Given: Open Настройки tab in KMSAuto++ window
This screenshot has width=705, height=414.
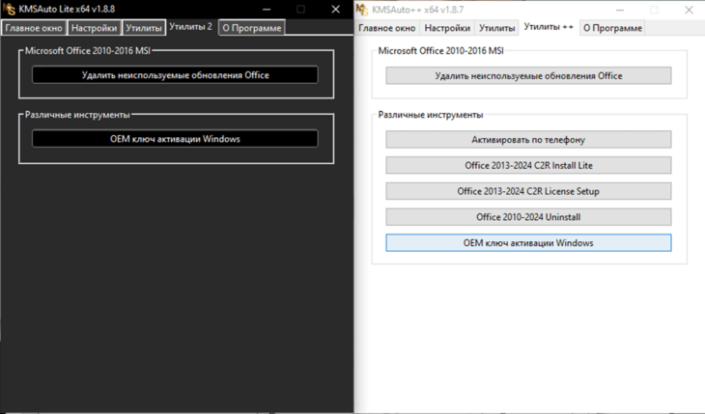Looking at the screenshot, I should [447, 28].
